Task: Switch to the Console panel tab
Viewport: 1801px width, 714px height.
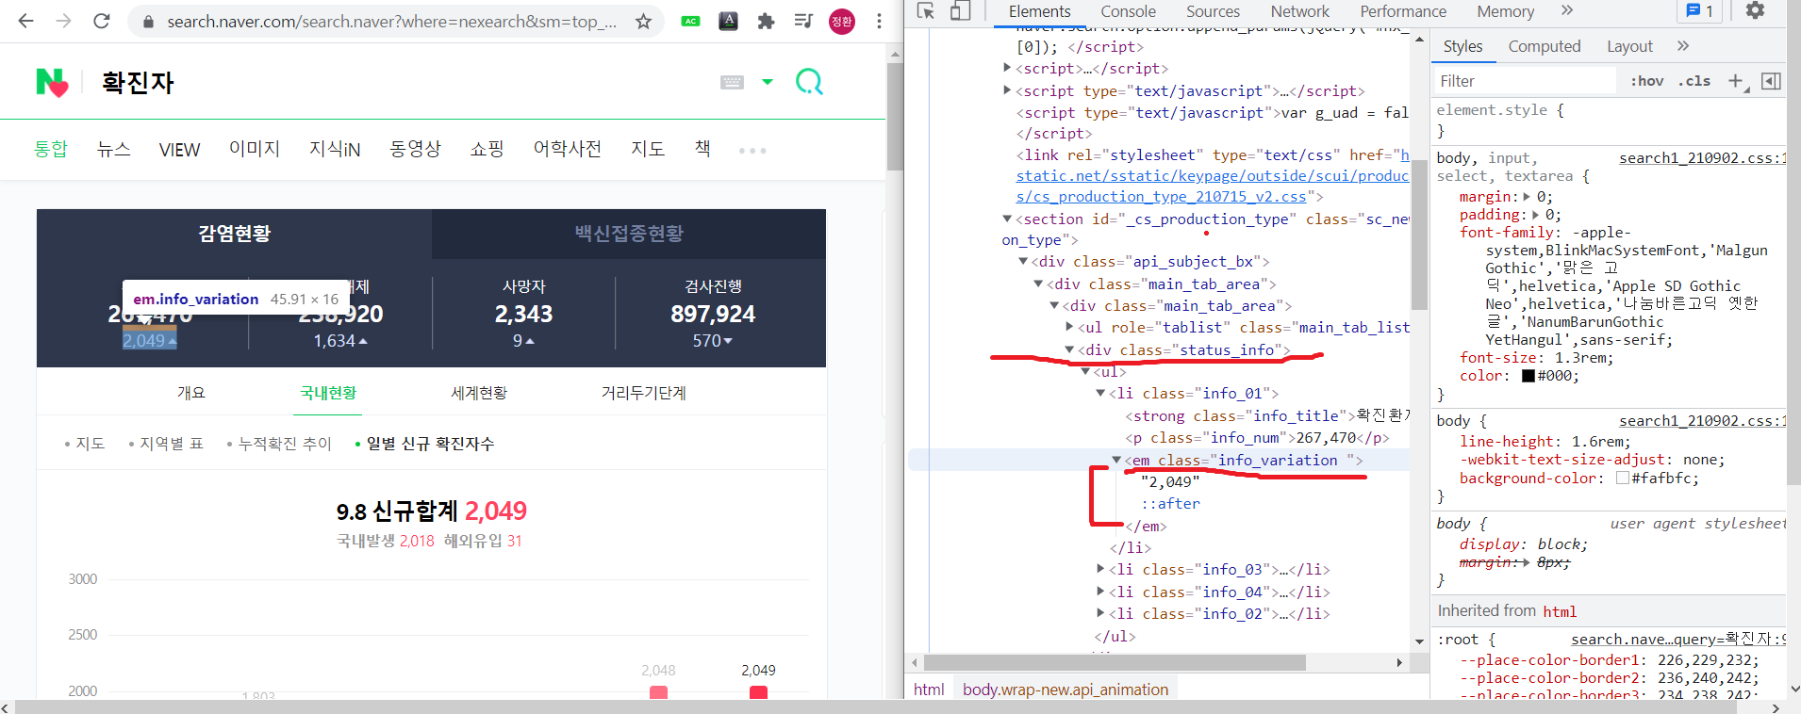Action: coord(1128,11)
